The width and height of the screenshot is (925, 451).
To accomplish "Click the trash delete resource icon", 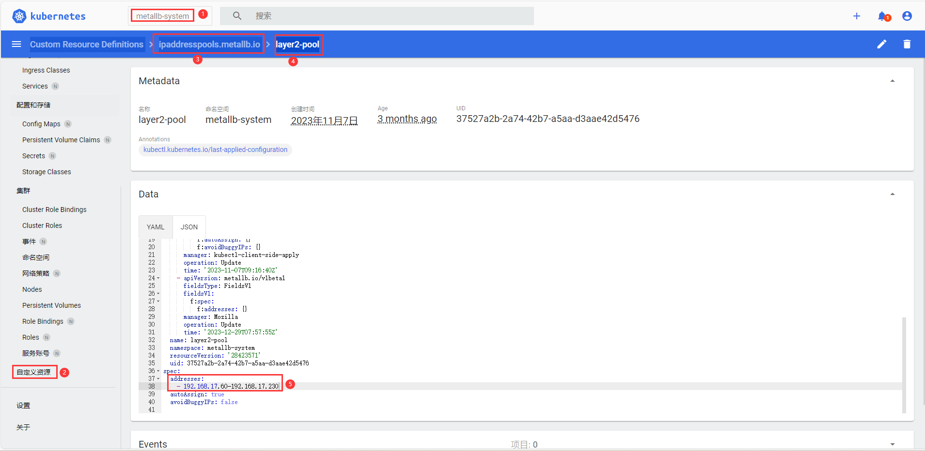I will pos(907,44).
